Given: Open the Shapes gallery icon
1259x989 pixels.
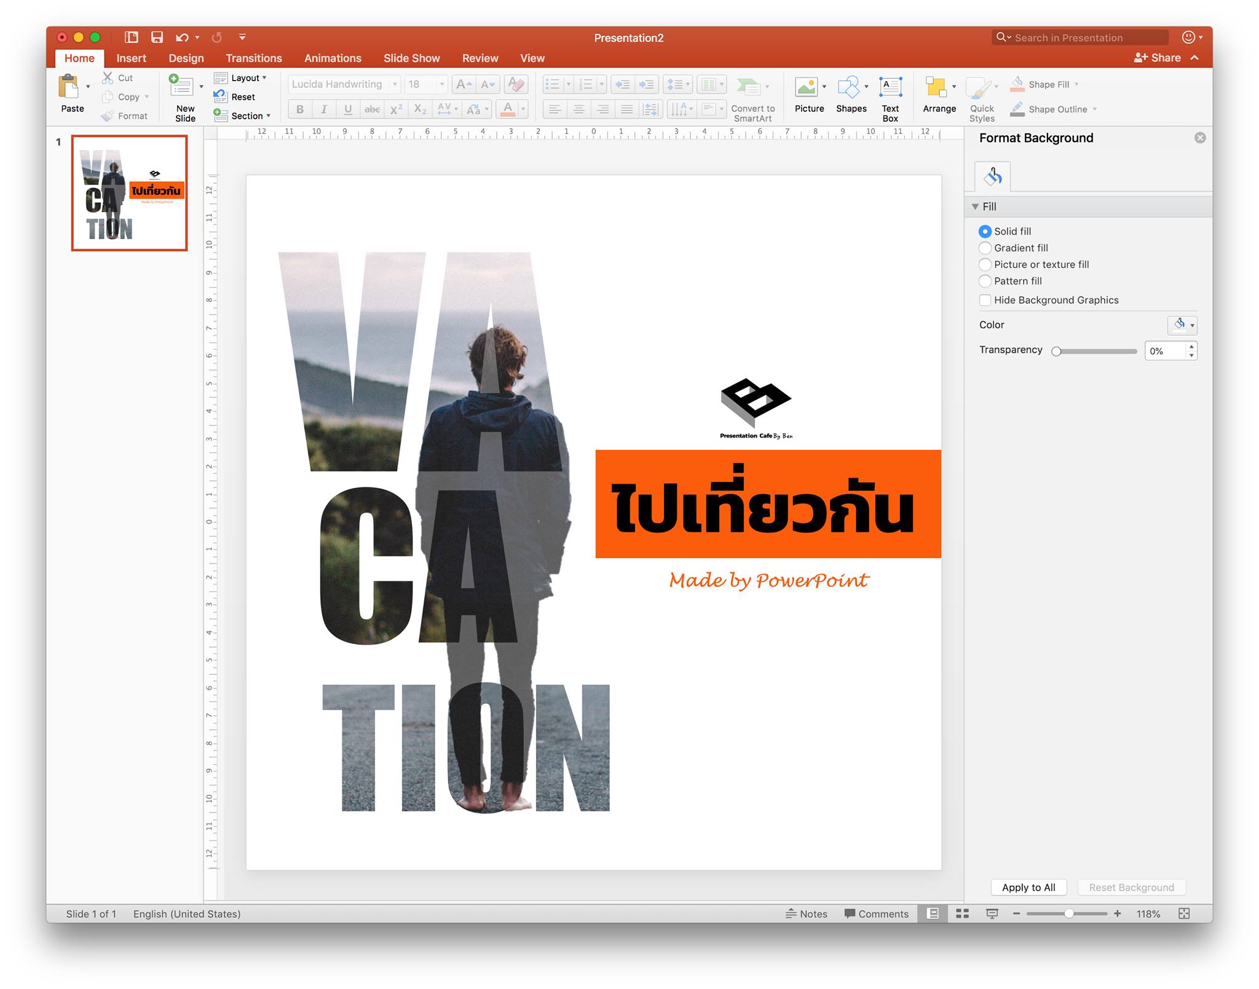Looking at the screenshot, I should click(x=849, y=88).
